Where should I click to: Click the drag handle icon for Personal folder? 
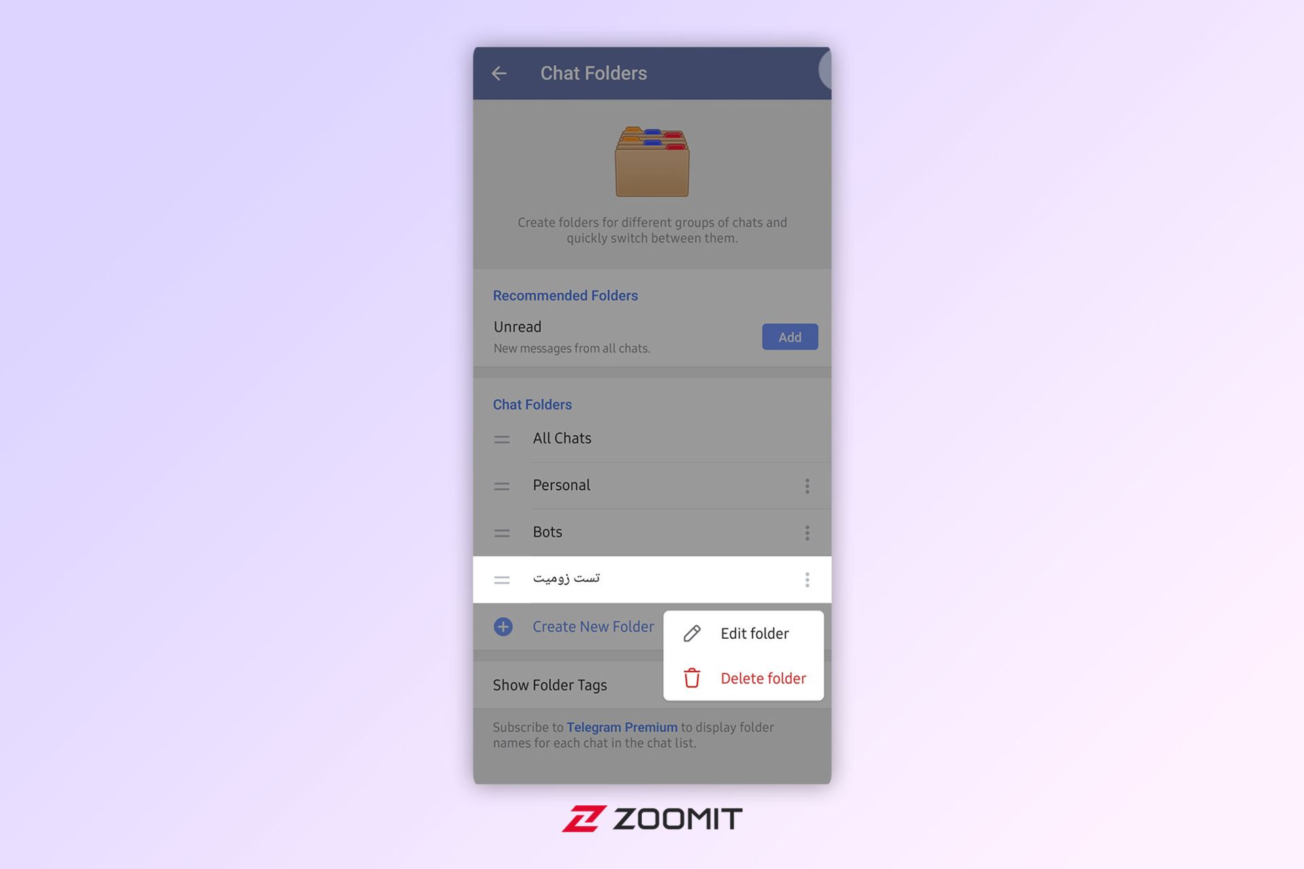pyautogui.click(x=502, y=485)
